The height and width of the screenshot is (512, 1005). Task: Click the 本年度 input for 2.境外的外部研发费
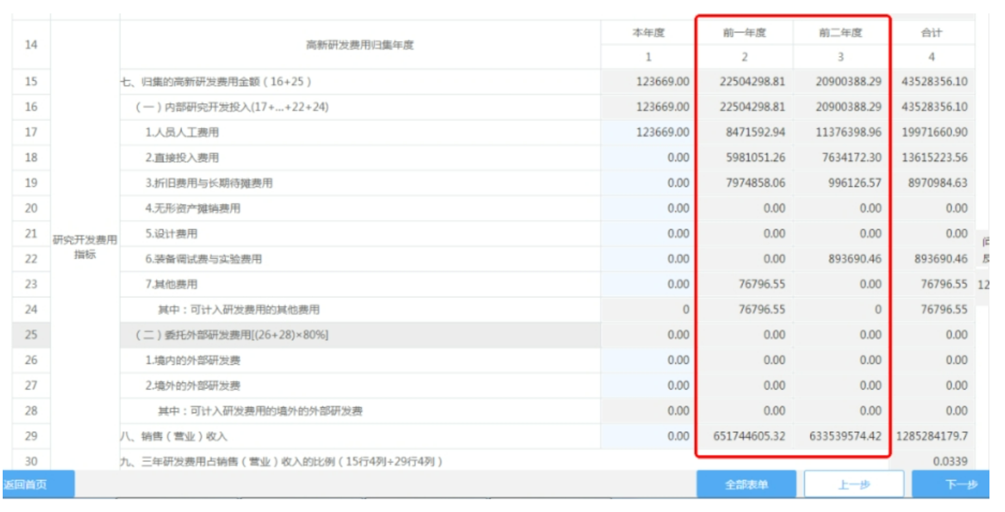[648, 385]
